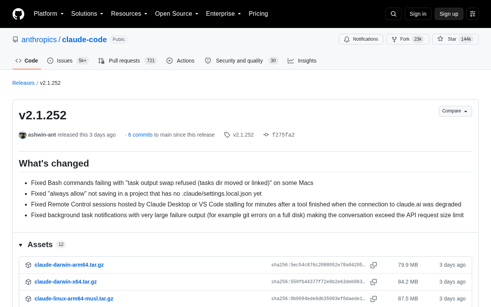Click the Notifications bell icon
Viewport: 491px width, 307px height.
click(x=347, y=39)
